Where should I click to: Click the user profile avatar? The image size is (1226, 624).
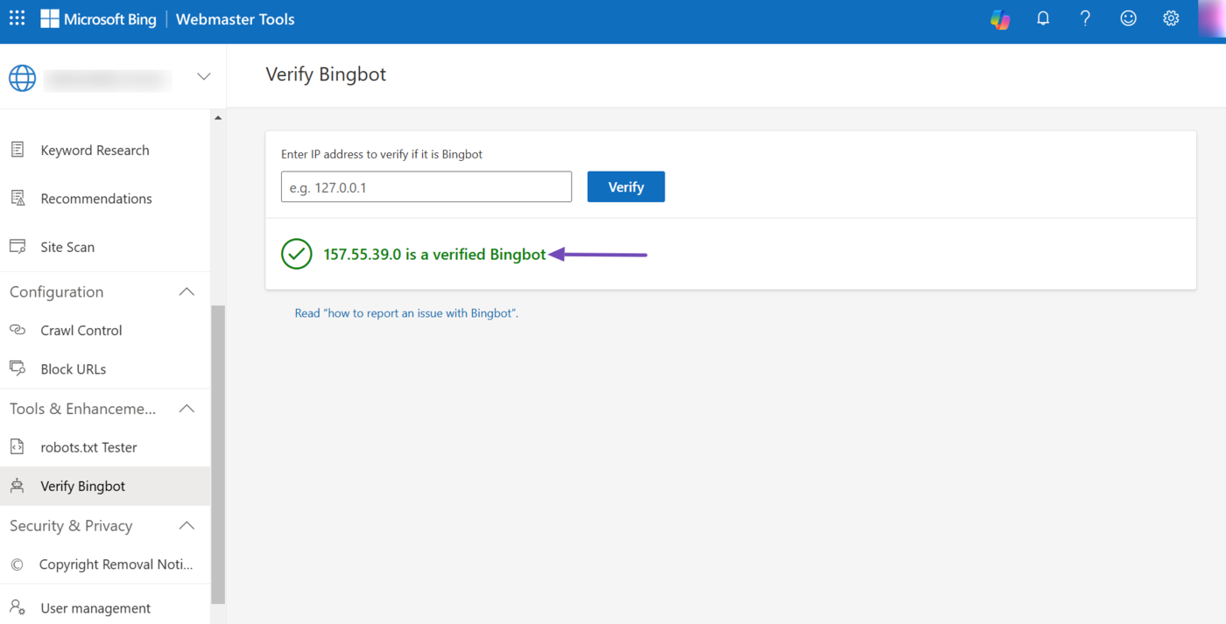click(x=1213, y=18)
